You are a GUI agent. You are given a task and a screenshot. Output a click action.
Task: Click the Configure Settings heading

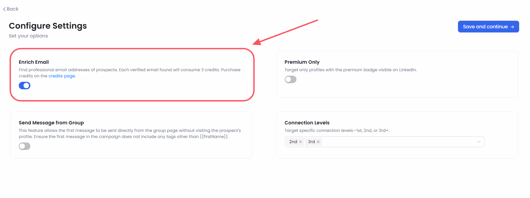tap(48, 26)
